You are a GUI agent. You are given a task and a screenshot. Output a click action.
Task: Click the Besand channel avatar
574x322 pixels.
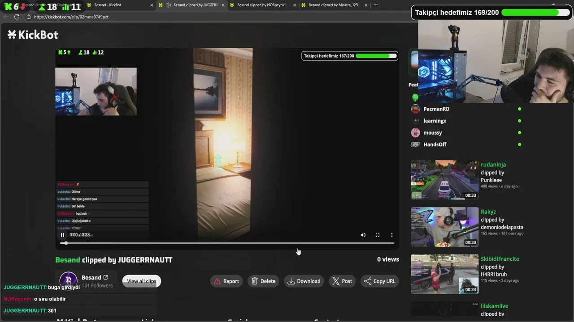pyautogui.click(x=68, y=280)
